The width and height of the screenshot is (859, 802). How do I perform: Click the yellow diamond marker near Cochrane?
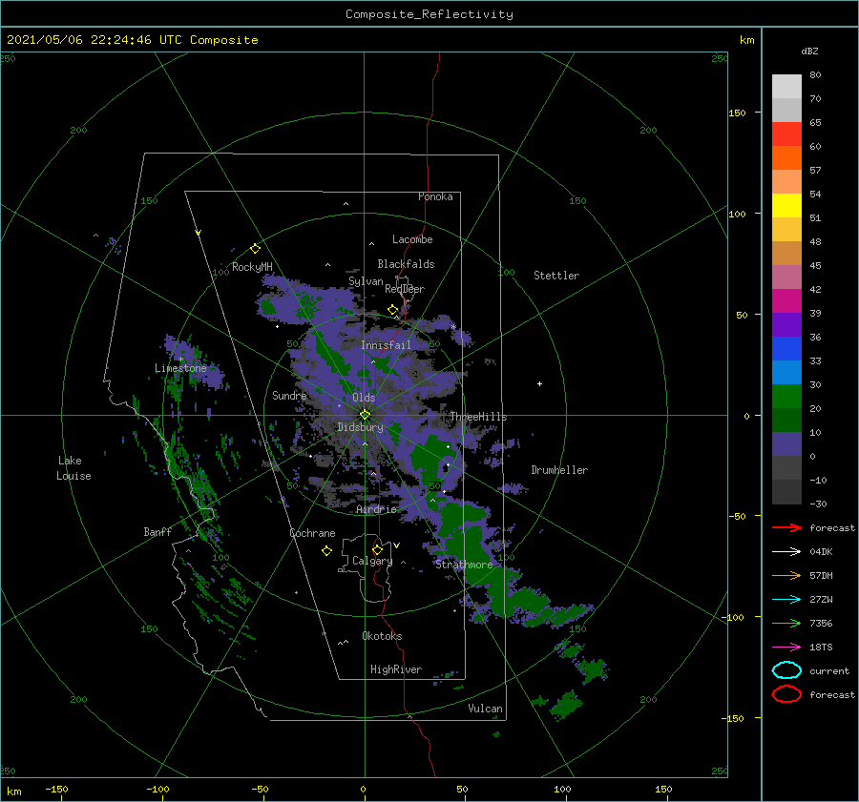(326, 551)
